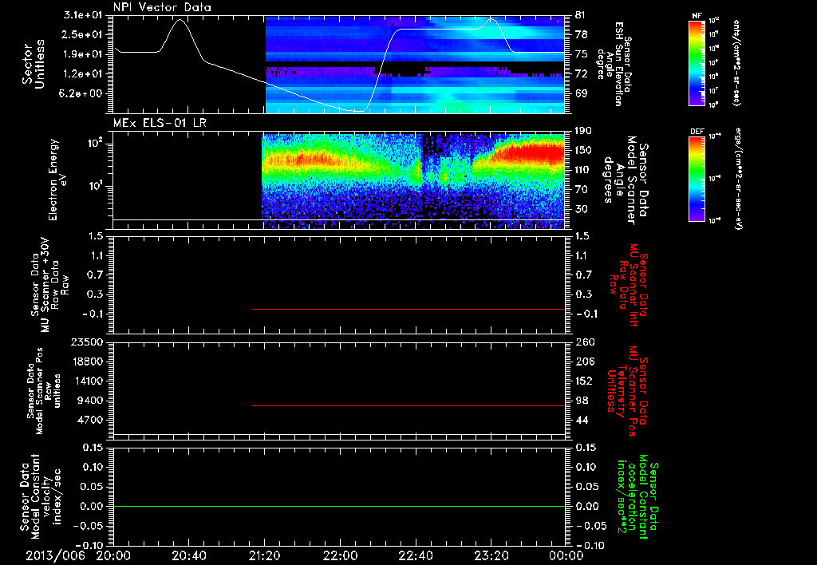Click the MU Scanner +30V Raw Data label
Viewport: 817px width, 565px height.
click(50, 286)
